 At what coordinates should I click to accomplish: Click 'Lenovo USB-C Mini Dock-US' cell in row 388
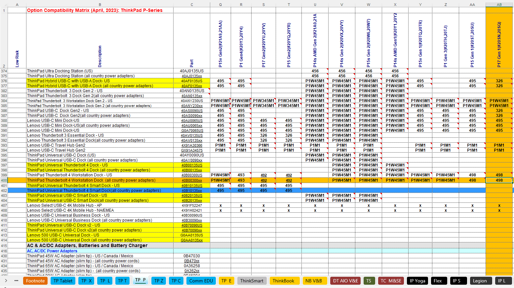point(100,121)
